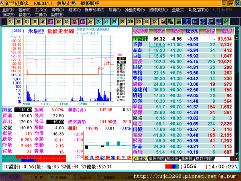The height and width of the screenshot is (181, 241).
Task: Click the stock list scrollbar up arrow
Action: click(x=237, y=37)
